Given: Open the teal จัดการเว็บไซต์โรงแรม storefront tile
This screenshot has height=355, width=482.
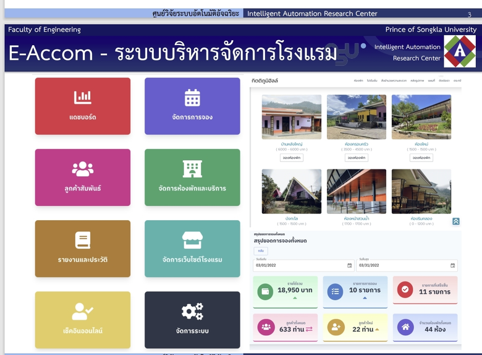Looking at the screenshot, I should pyautogui.click(x=192, y=249).
